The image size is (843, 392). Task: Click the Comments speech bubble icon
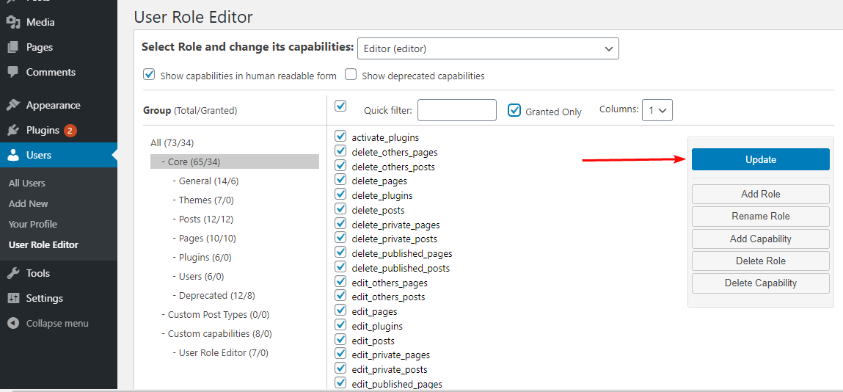pyautogui.click(x=13, y=72)
